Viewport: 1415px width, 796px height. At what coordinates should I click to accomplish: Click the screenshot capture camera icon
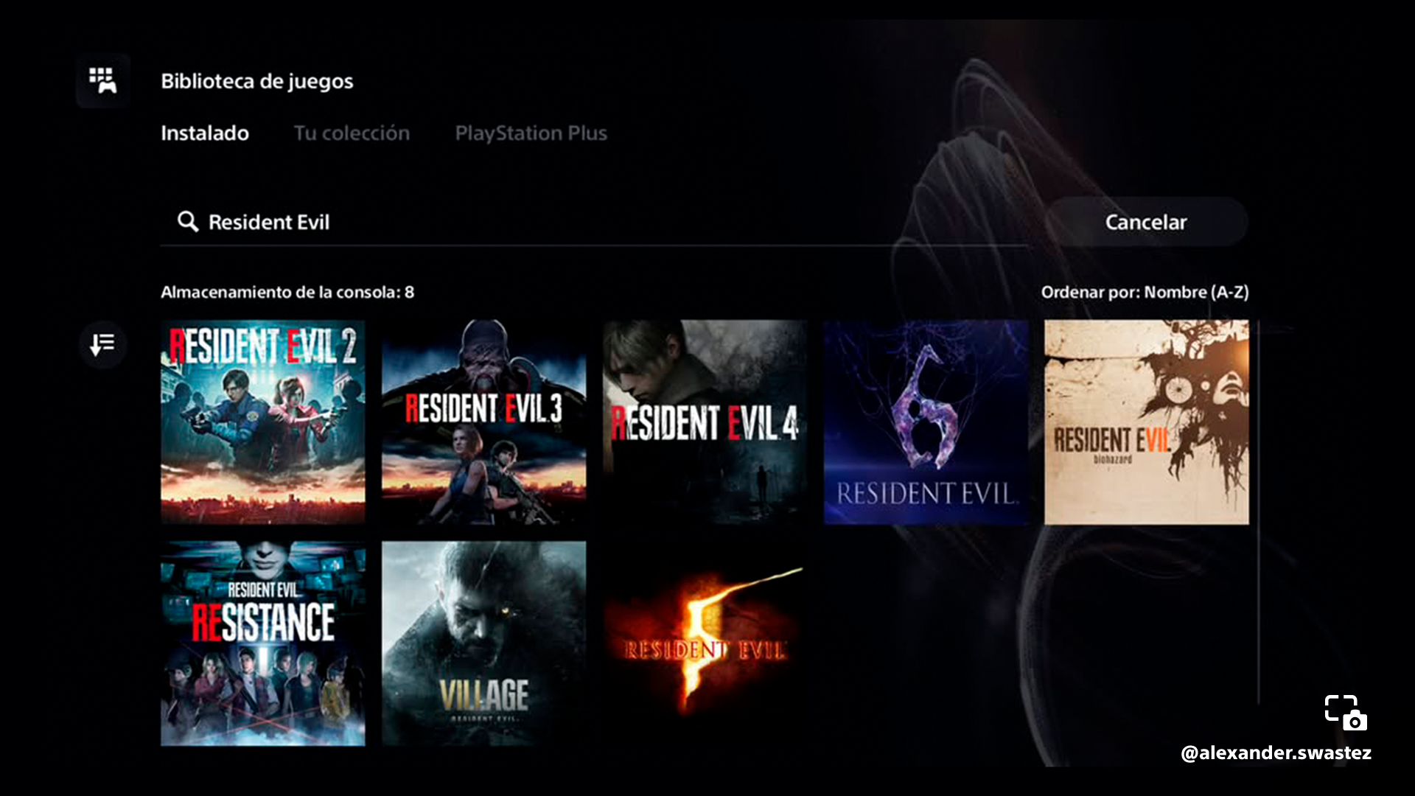coord(1346,713)
